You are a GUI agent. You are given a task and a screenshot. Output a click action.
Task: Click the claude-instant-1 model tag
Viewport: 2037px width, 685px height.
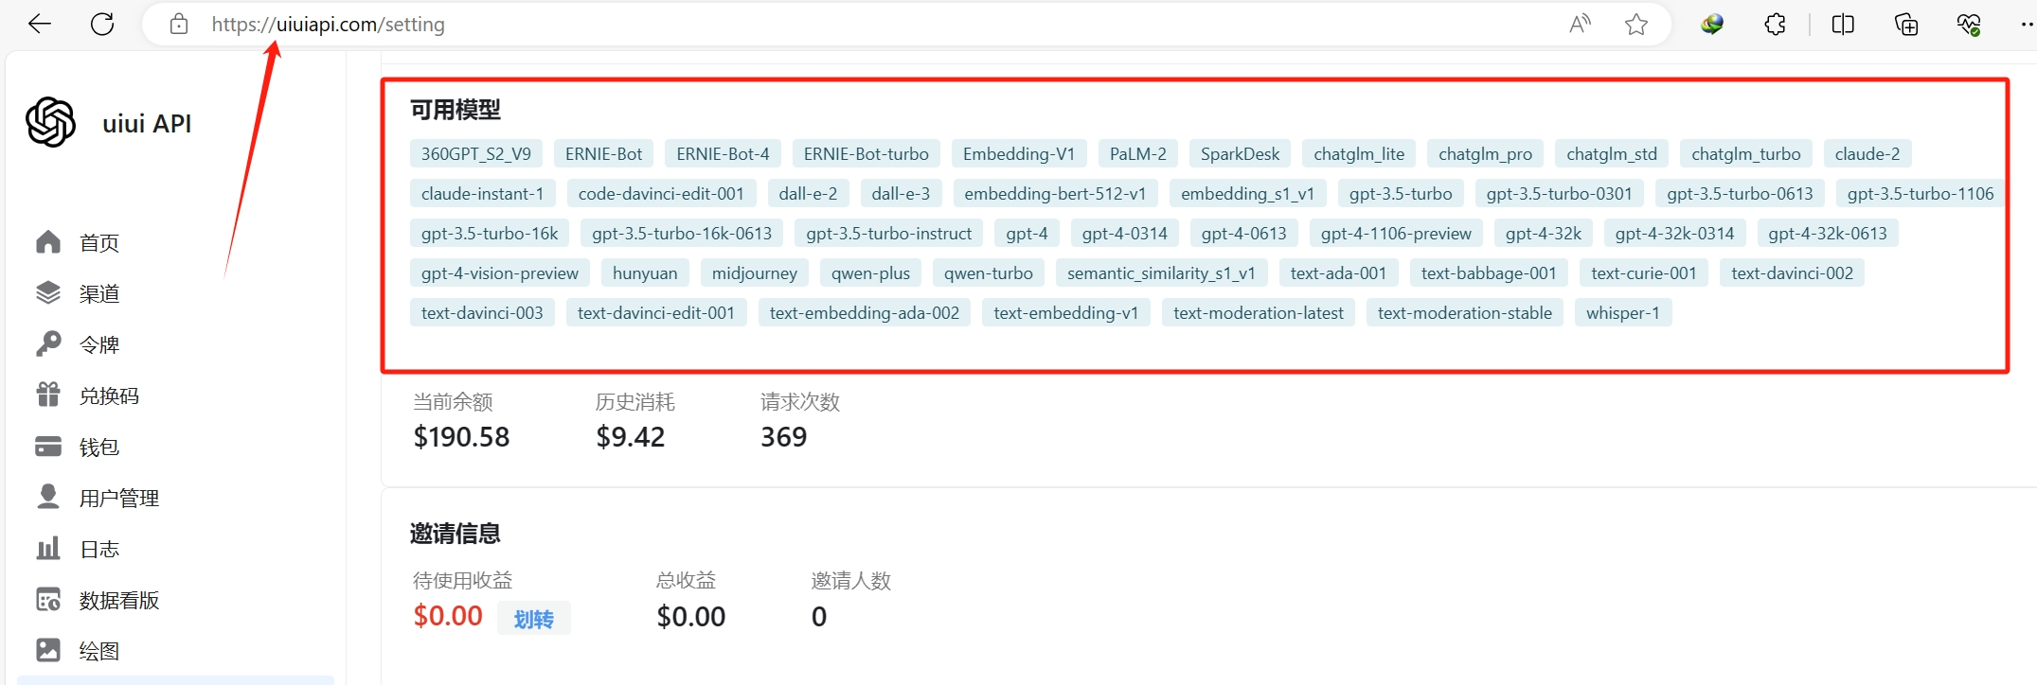click(483, 194)
